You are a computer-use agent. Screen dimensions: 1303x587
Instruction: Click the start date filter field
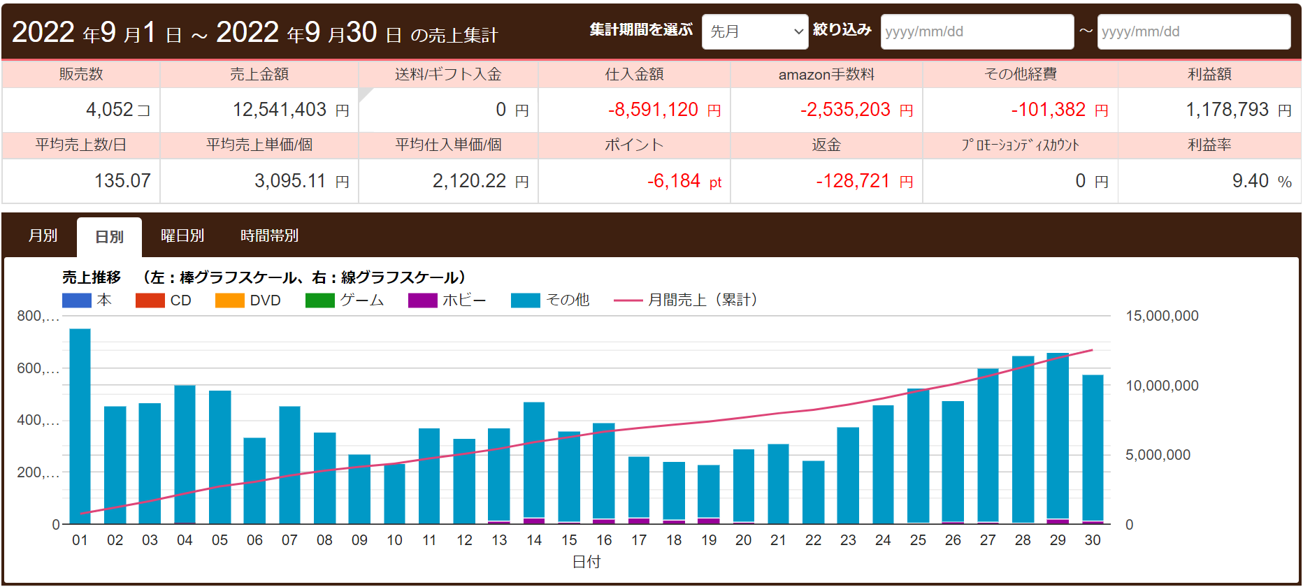[x=977, y=31]
